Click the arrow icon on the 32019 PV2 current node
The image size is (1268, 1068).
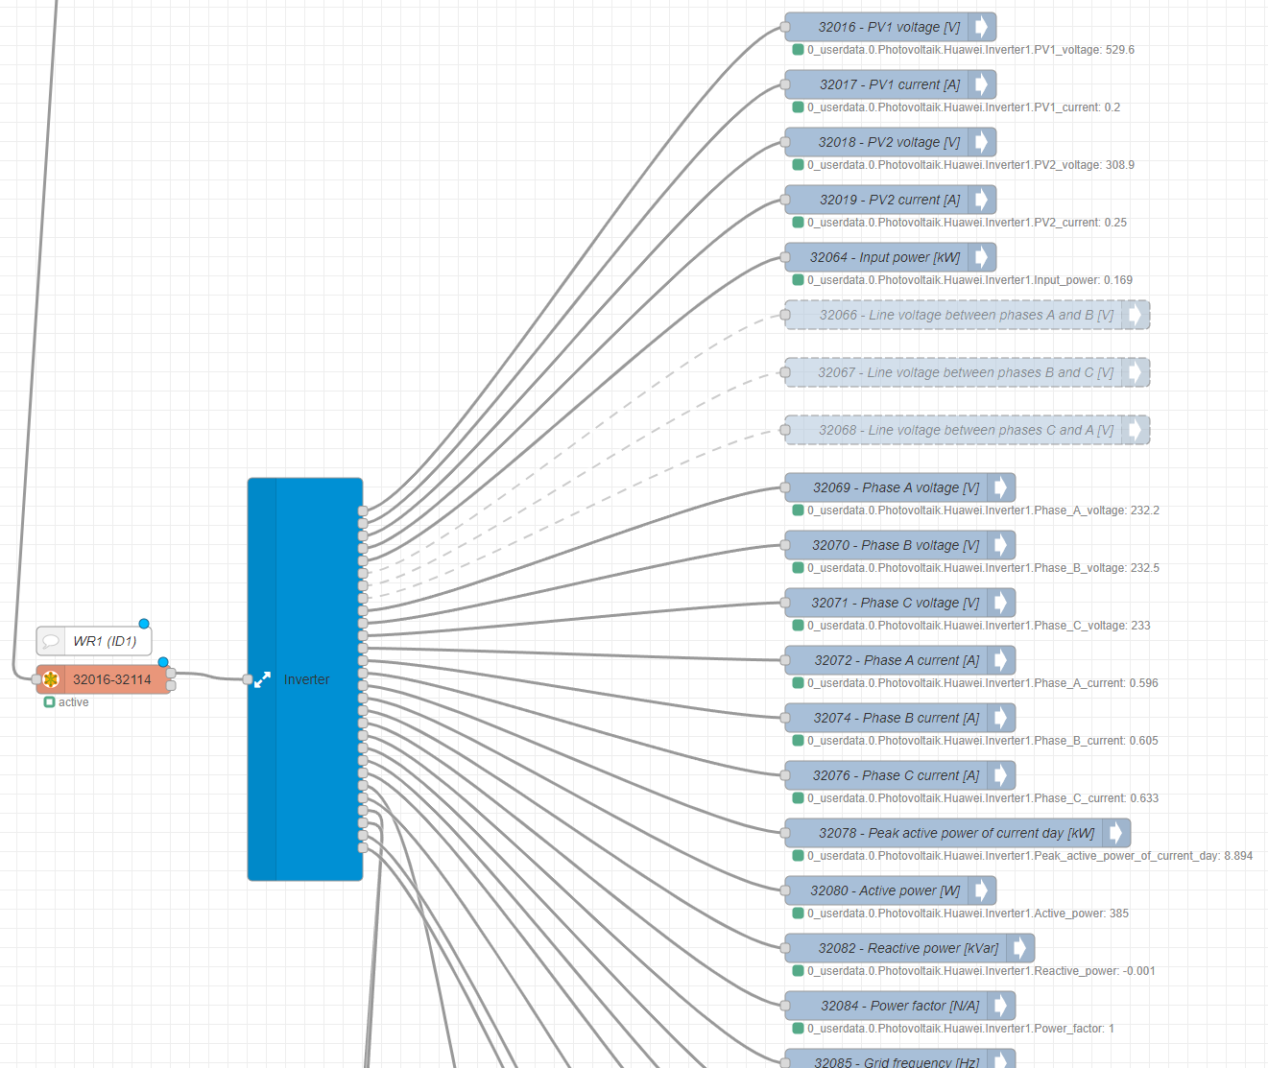click(x=982, y=200)
